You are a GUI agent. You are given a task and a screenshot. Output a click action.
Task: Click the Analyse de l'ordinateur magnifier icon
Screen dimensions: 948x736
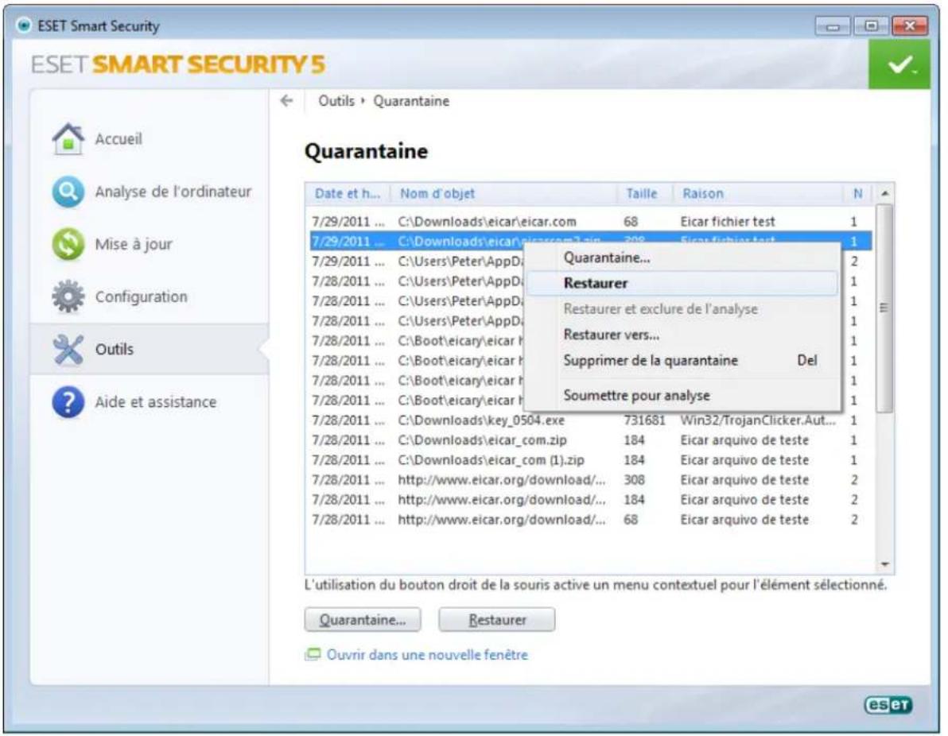tap(68, 192)
